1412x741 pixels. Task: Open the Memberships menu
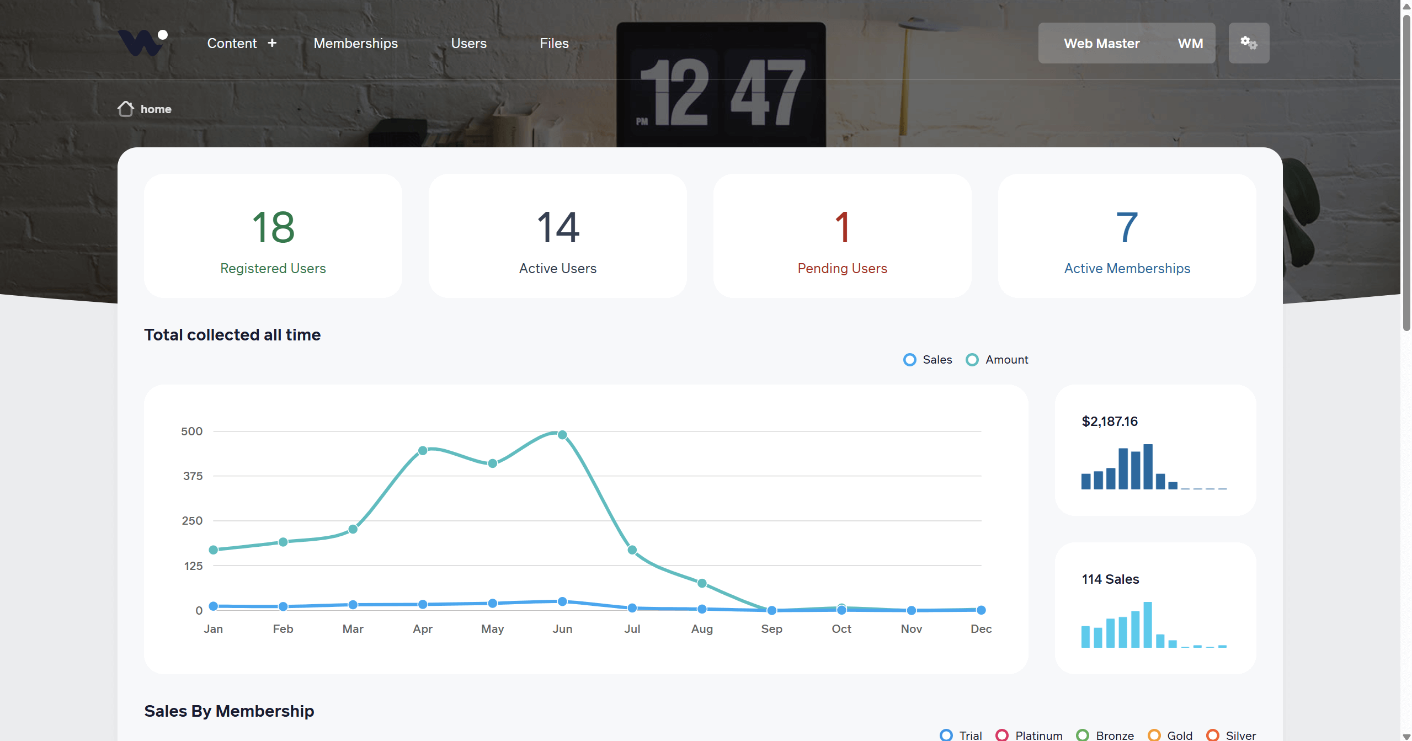[355, 43]
